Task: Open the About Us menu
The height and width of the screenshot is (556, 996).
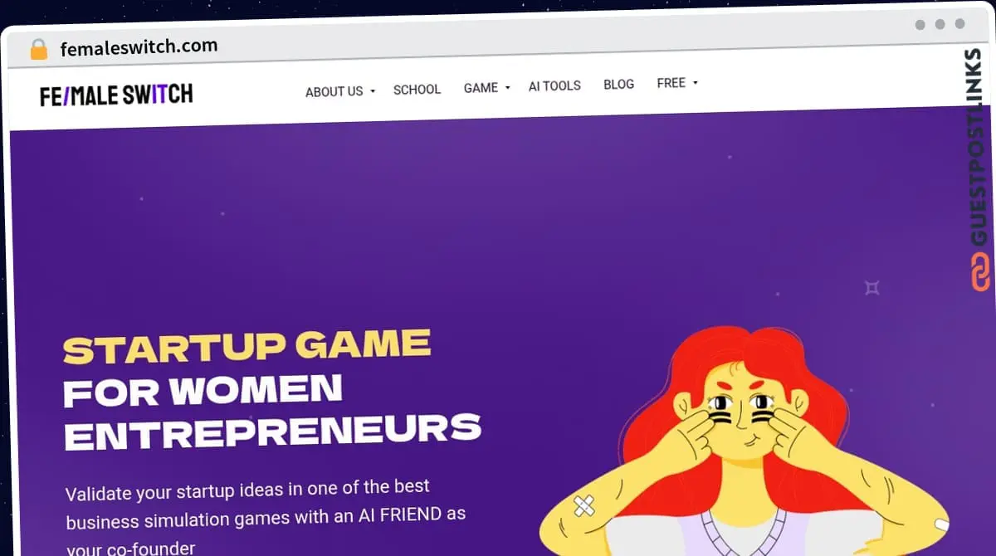Action: pyautogui.click(x=334, y=91)
